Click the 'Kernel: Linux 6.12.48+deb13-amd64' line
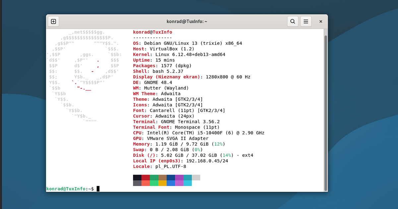Image resolution: width=398 pixels, height=209 pixels. tap(179, 55)
